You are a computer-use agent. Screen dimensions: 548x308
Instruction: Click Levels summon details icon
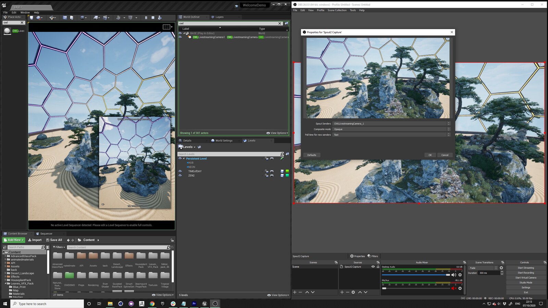pyautogui.click(x=199, y=147)
